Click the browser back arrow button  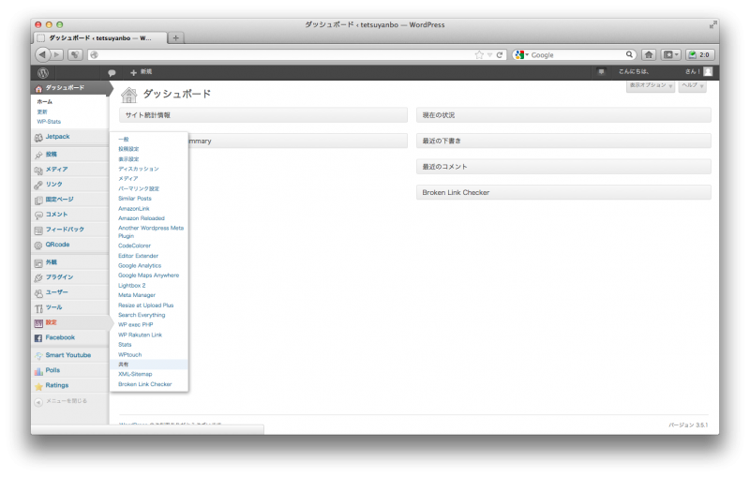(x=43, y=54)
